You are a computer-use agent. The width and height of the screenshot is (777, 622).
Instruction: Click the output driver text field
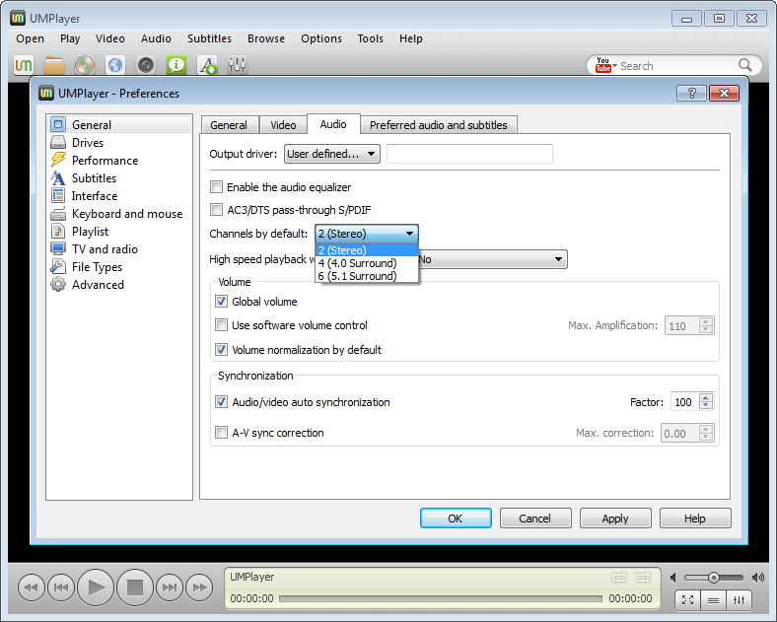[469, 154]
